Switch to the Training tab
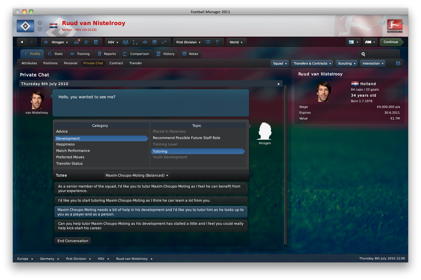 pyautogui.click(x=80, y=54)
